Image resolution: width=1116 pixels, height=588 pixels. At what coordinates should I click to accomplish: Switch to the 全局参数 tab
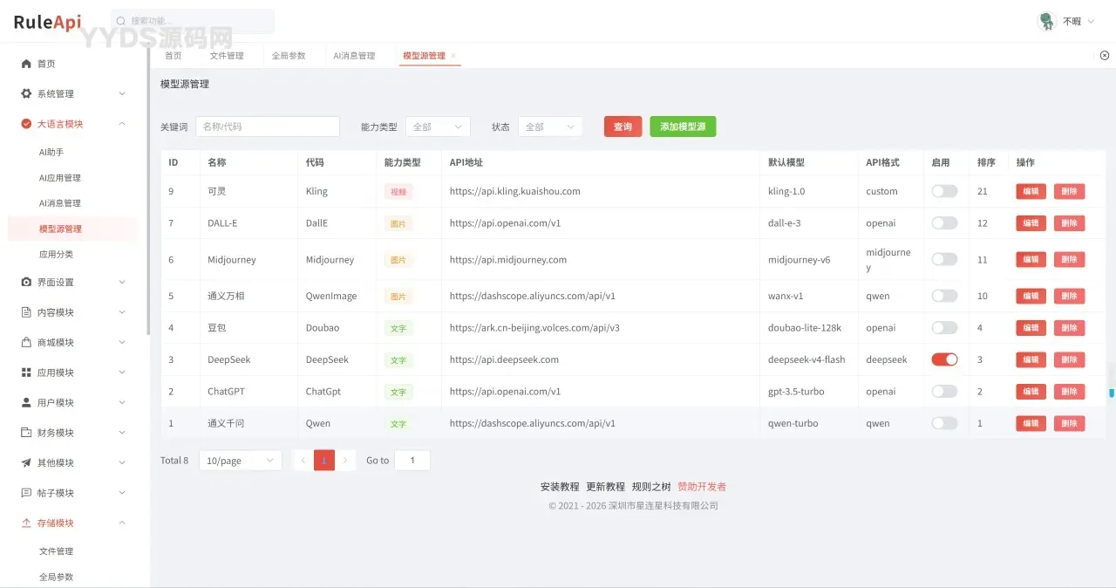[289, 56]
